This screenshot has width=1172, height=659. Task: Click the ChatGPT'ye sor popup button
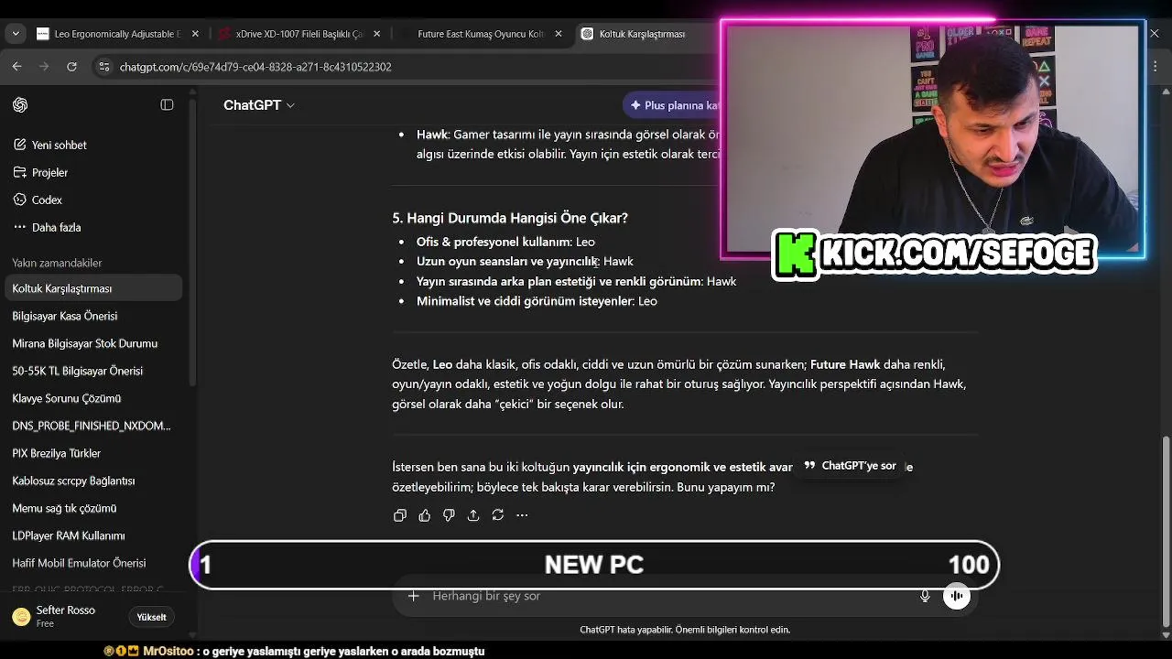[x=850, y=466]
